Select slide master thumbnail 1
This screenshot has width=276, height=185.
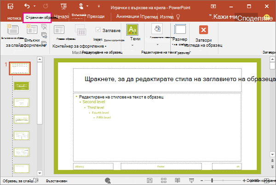click(20, 68)
